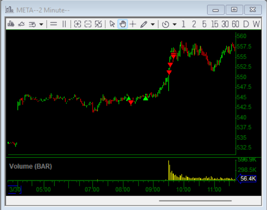267x210 pixels.
Task: Click the studies/indicators list icon
Action: 32,24
